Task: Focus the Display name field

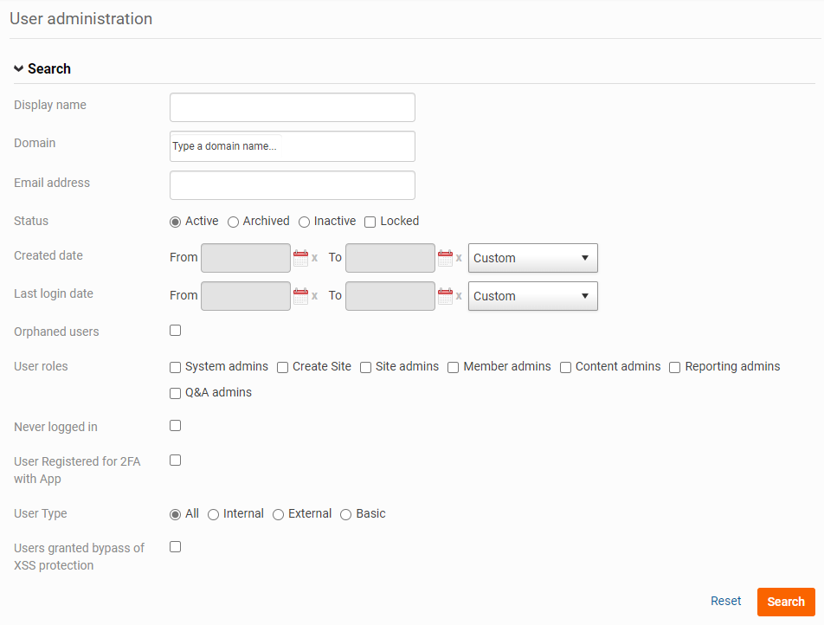Action: tap(292, 107)
